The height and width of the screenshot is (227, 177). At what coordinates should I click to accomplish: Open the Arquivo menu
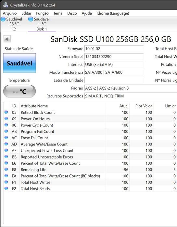(x=10, y=13)
